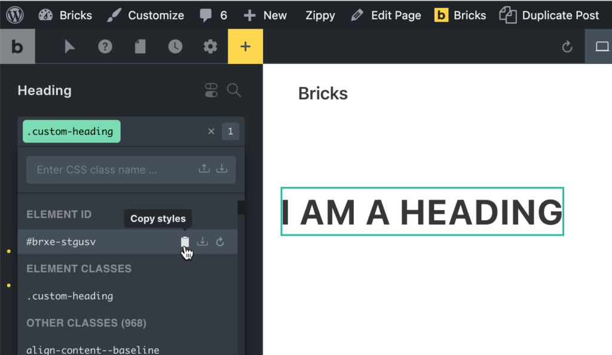The width and height of the screenshot is (612, 355).
Task: Paste styles via the download icon beside Copy styles
Action: click(203, 242)
